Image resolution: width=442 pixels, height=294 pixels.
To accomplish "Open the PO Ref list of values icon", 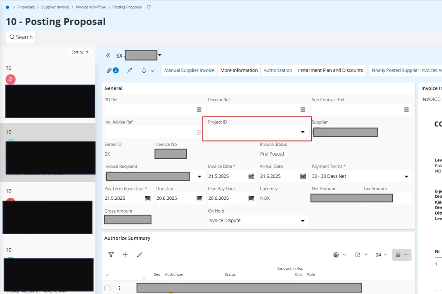I will coord(199,109).
